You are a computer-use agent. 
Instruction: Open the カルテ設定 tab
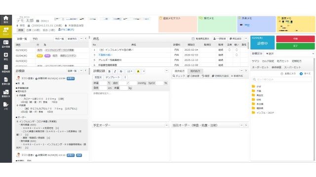pos(268,61)
